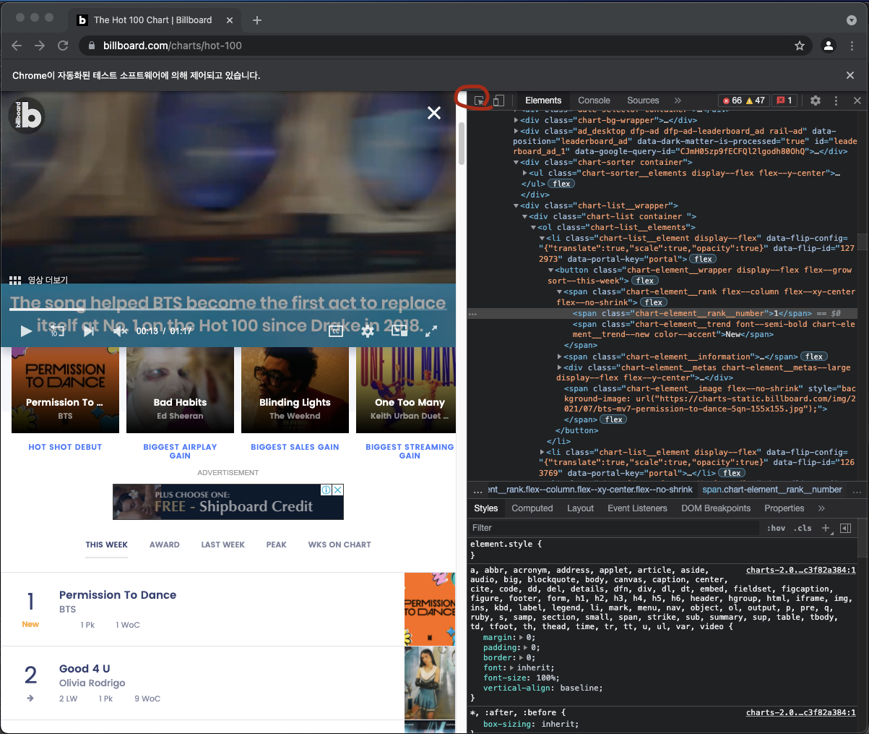Screen dimensions: 869x734
Task: Show more DevTools panels chevron beside Sources
Action: pyautogui.click(x=678, y=101)
